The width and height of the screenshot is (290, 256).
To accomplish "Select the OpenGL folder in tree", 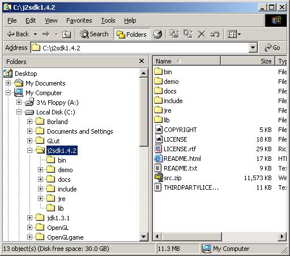I will point(58,228).
